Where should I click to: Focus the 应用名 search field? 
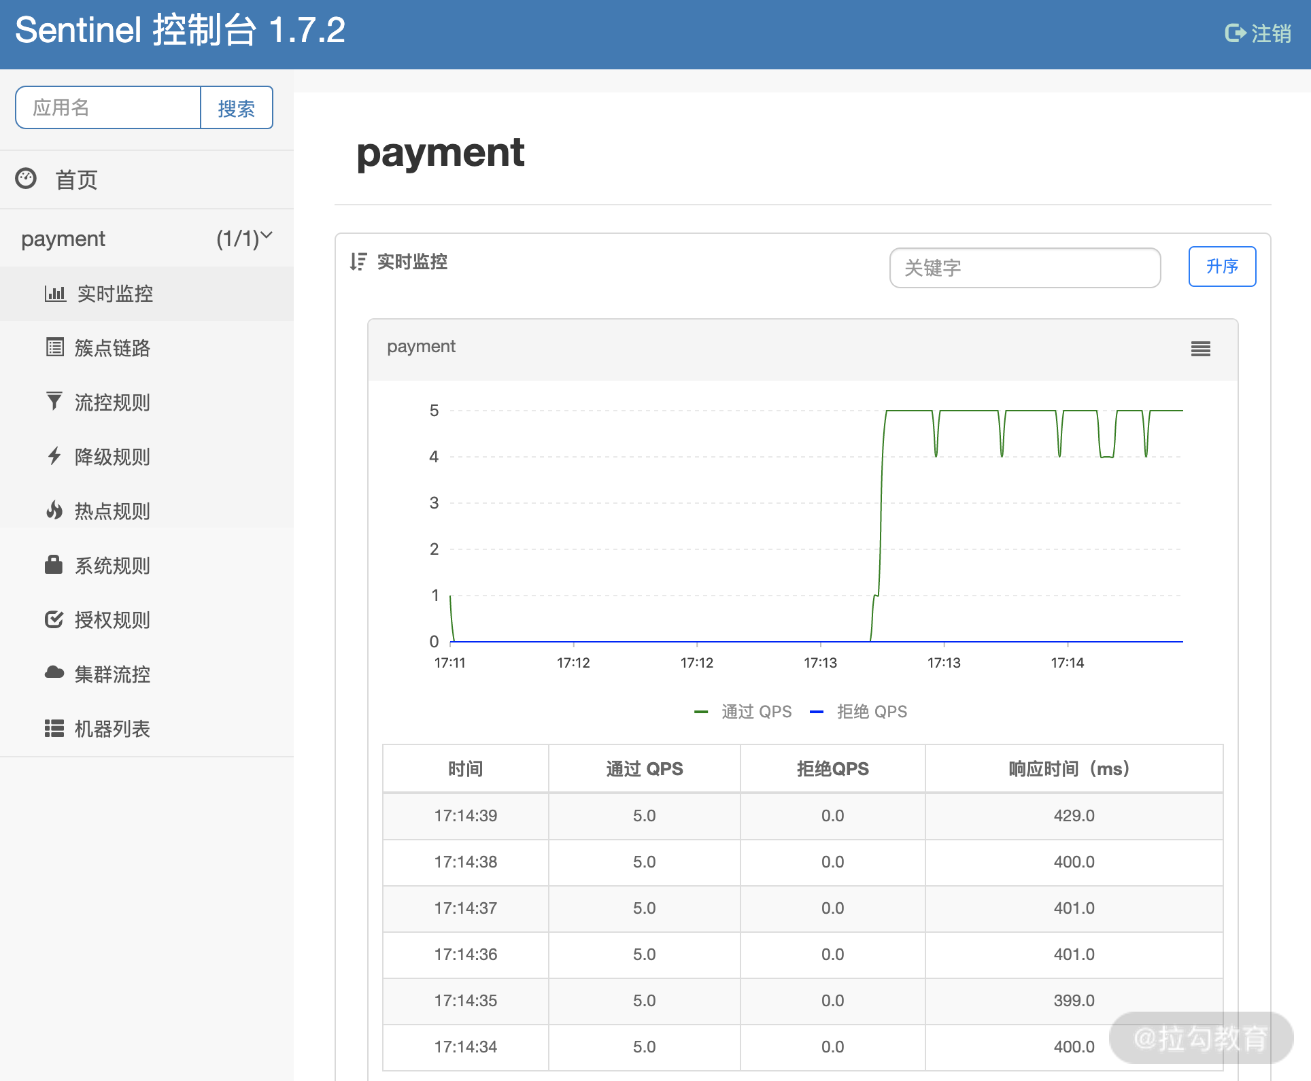pos(108,107)
